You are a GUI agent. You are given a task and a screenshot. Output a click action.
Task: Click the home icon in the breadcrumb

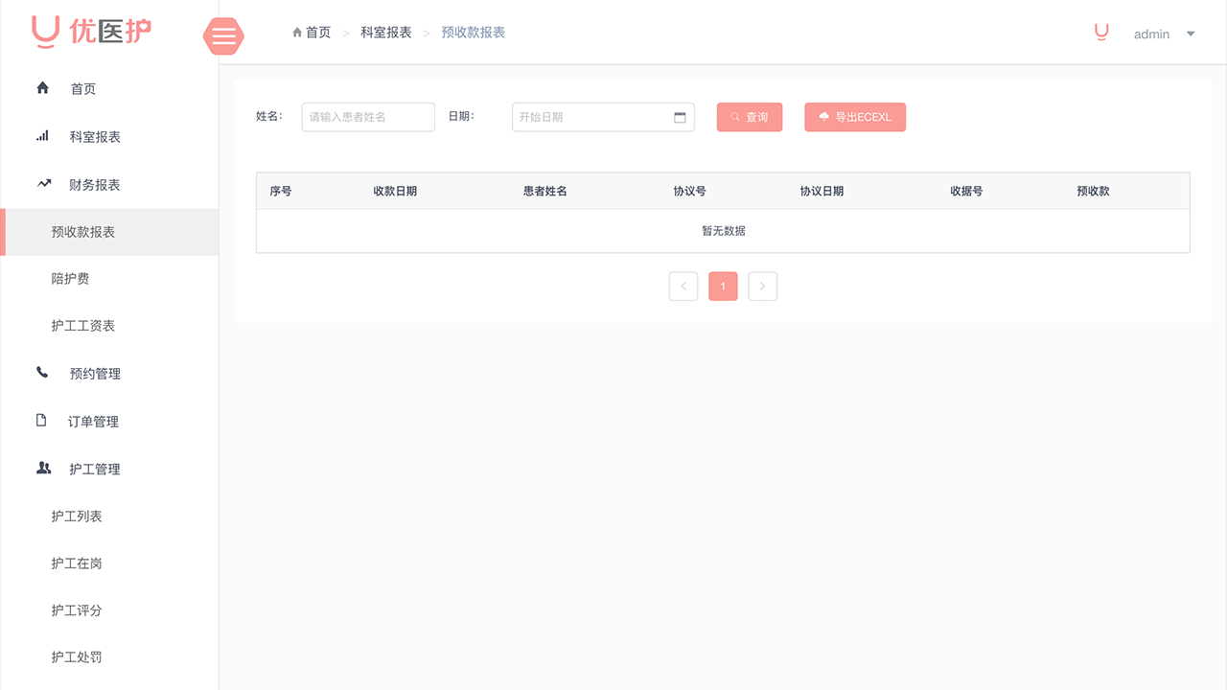point(297,32)
